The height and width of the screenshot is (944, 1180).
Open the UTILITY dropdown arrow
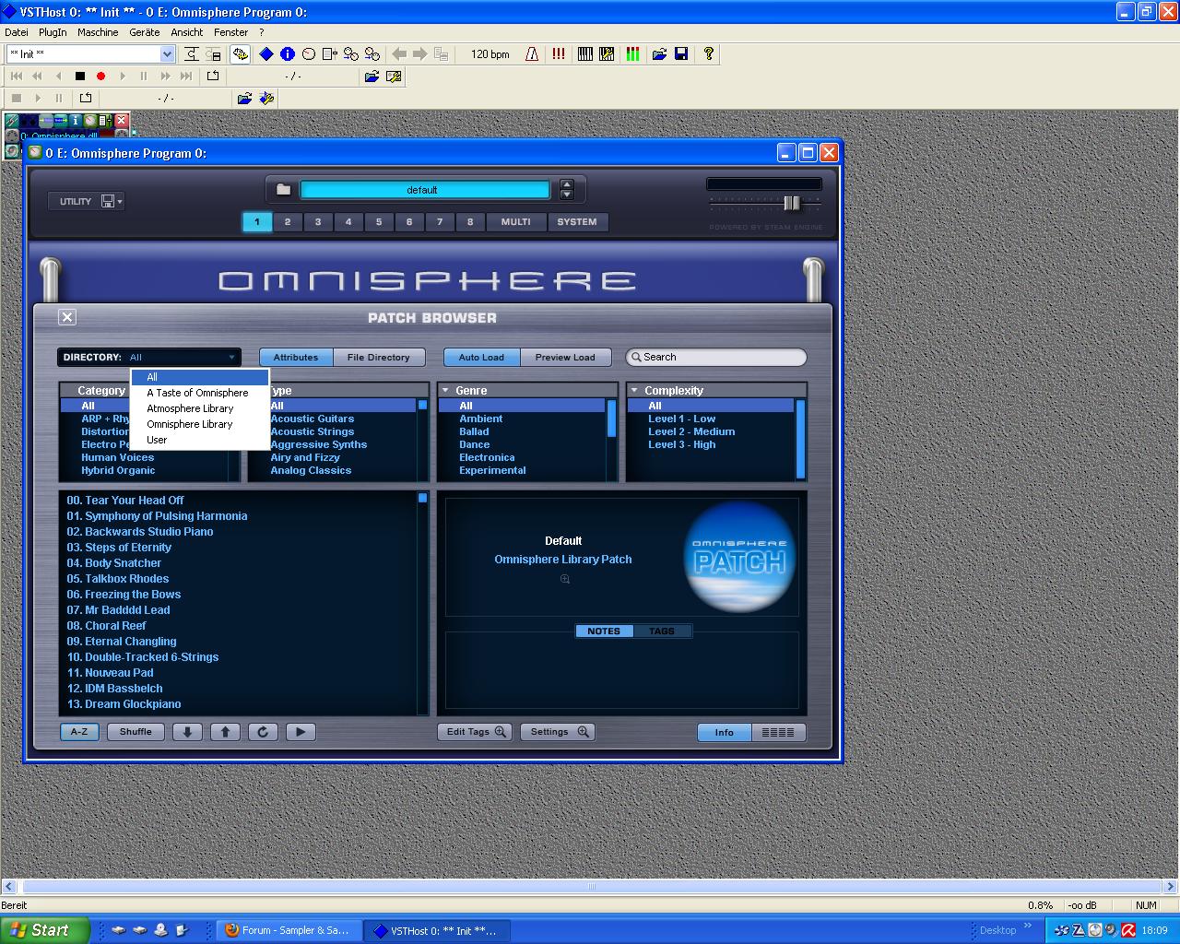[x=120, y=202]
